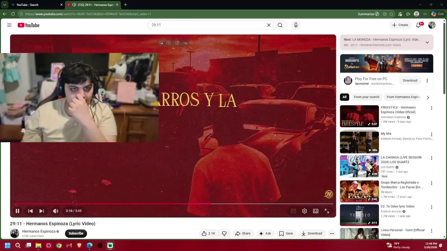The image size is (447, 251).
Task: Open the sponsored ad options menu
Action: 427,81
